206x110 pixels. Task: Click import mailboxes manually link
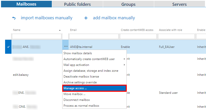coord(46,18)
